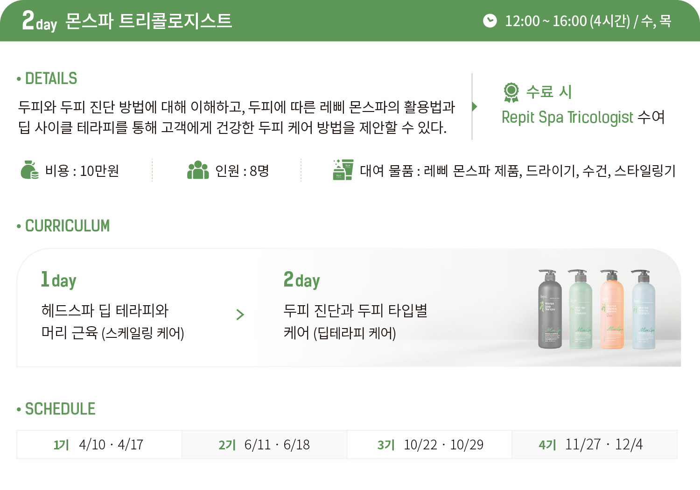Click the people group icon for 인원
The width and height of the screenshot is (700, 490).
click(198, 170)
